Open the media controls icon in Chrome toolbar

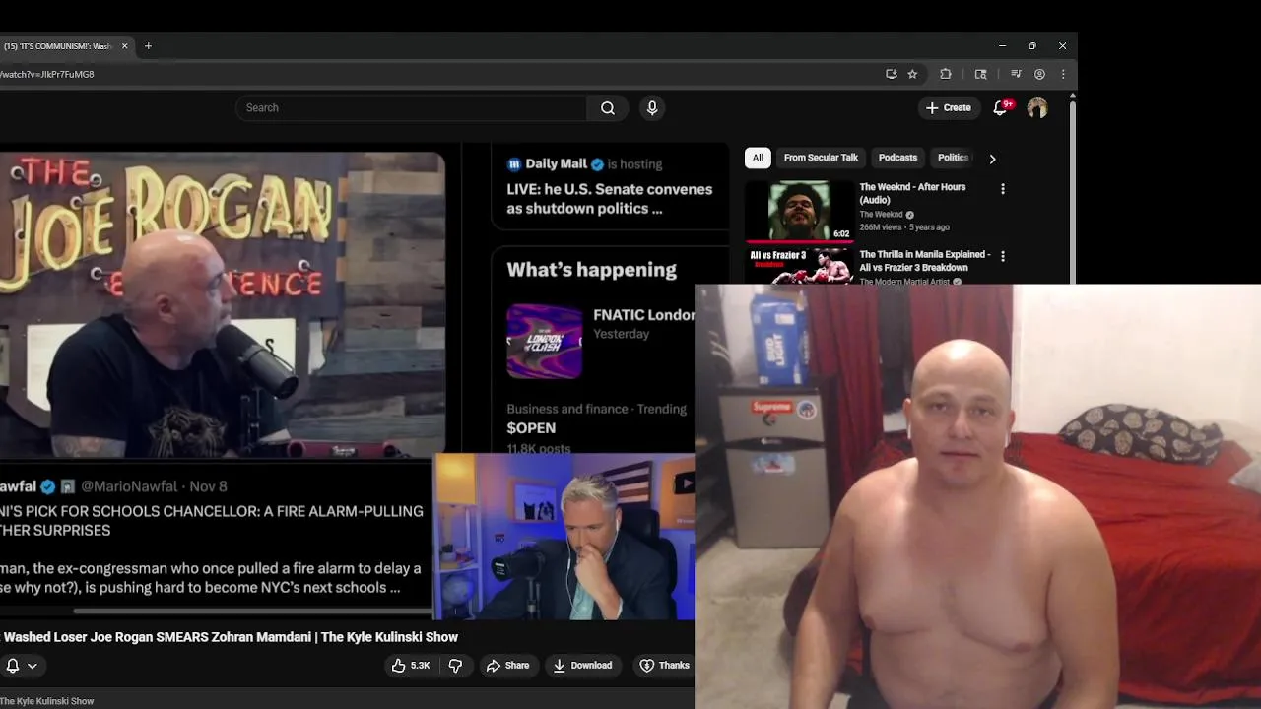tap(1016, 74)
